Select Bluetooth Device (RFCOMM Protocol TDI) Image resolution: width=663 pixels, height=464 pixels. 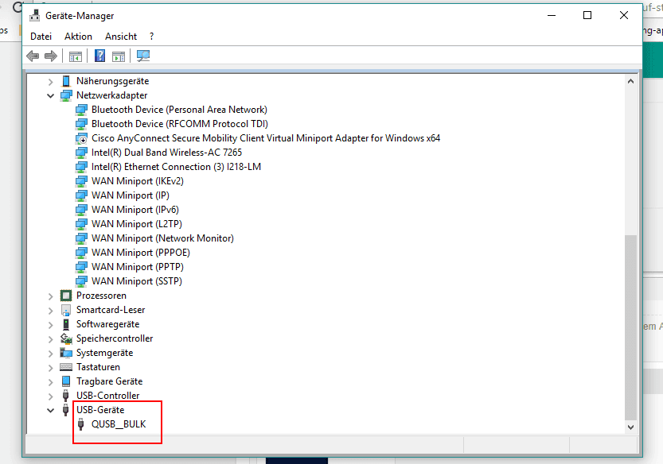[180, 124]
